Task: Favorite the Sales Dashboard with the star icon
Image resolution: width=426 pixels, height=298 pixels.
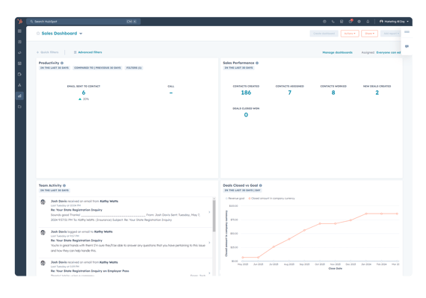Action: tap(38, 34)
